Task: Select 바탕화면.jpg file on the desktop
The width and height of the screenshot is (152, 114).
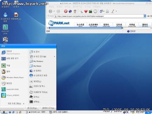Action: [16, 16]
